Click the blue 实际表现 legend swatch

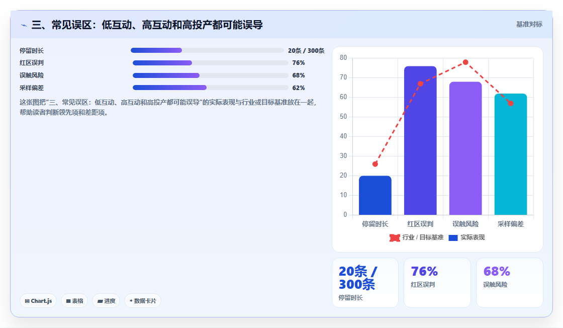453,238
